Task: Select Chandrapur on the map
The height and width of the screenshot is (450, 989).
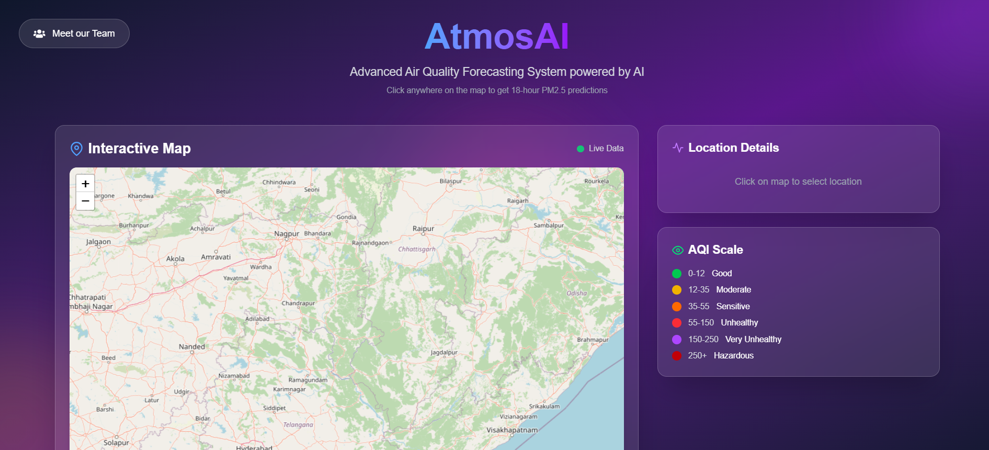Action: (x=298, y=303)
